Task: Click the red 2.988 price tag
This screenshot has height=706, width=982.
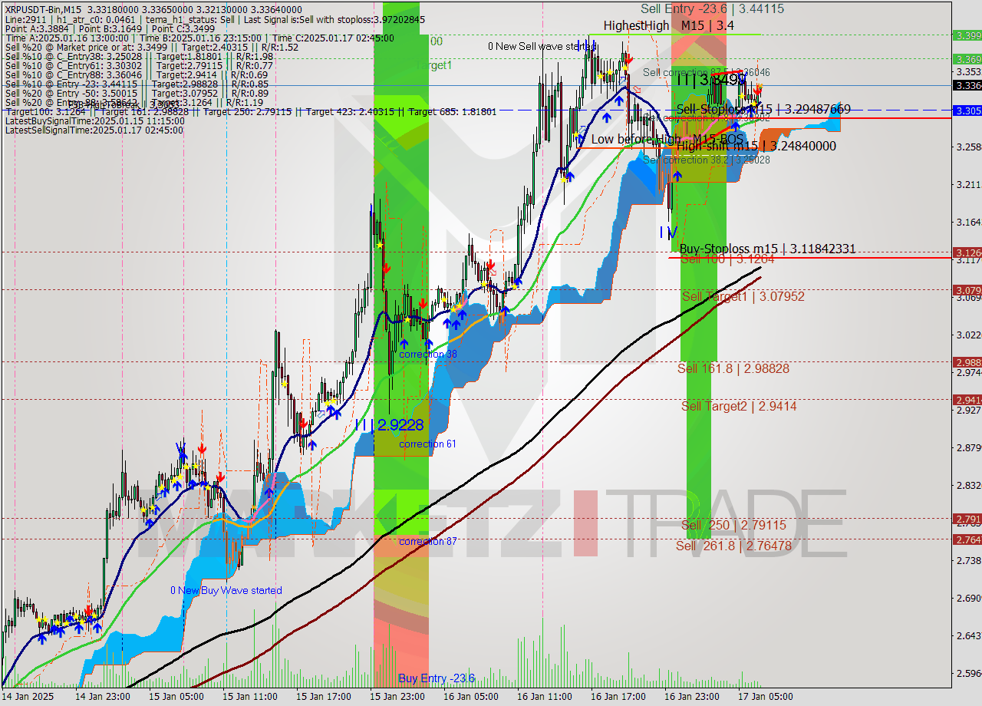Action: (967, 362)
